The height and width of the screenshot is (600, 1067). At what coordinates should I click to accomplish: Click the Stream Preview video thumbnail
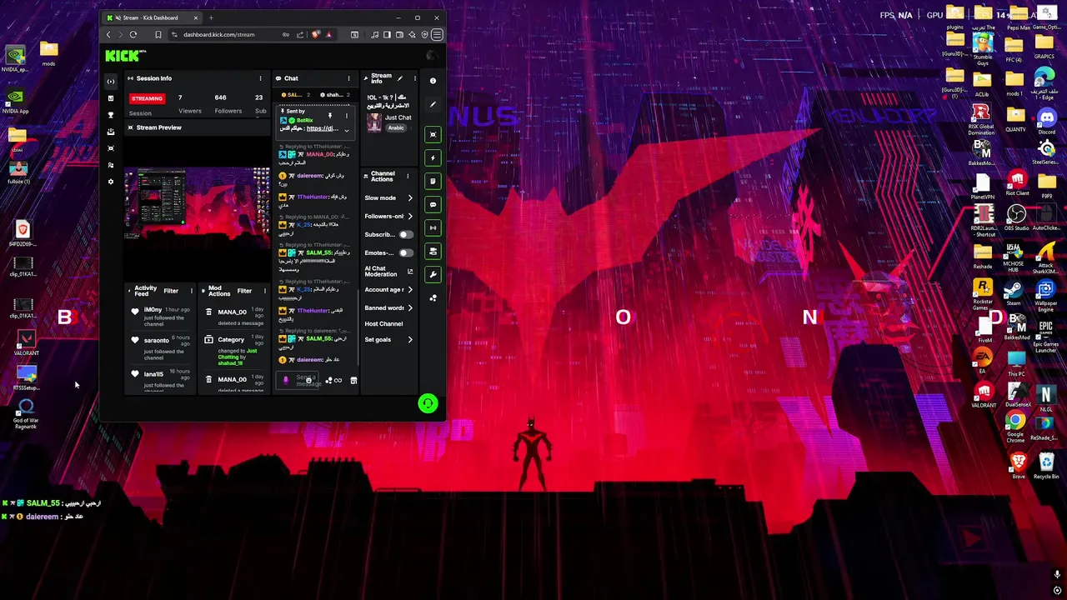click(x=197, y=203)
